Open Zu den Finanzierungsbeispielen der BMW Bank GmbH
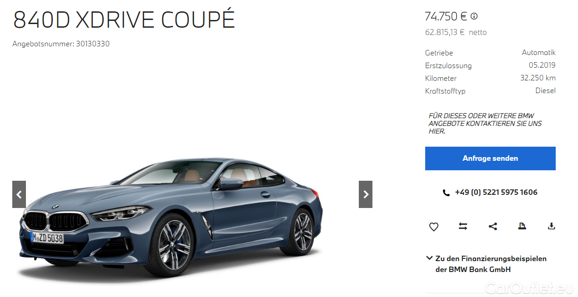This screenshot has height=297, width=578. (491, 264)
